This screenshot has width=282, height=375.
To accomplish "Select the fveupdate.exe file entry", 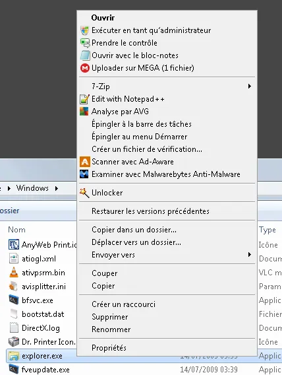I will tap(40, 370).
